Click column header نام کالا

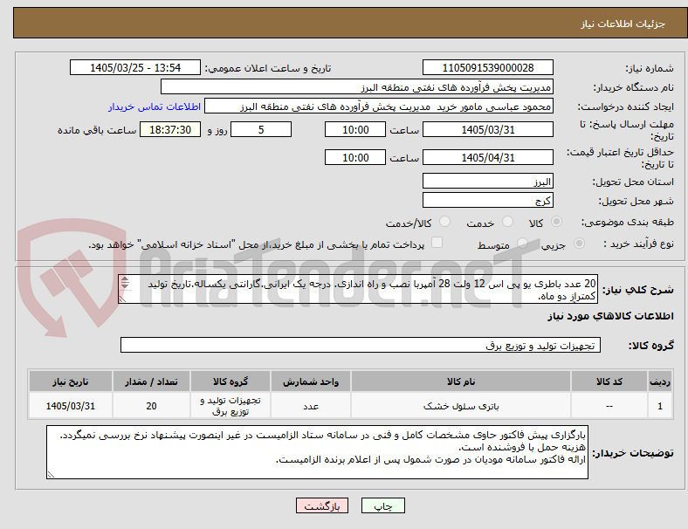coord(461,381)
